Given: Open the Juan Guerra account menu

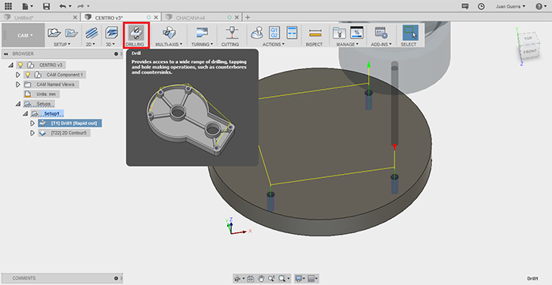Looking at the screenshot, I should (510, 6).
